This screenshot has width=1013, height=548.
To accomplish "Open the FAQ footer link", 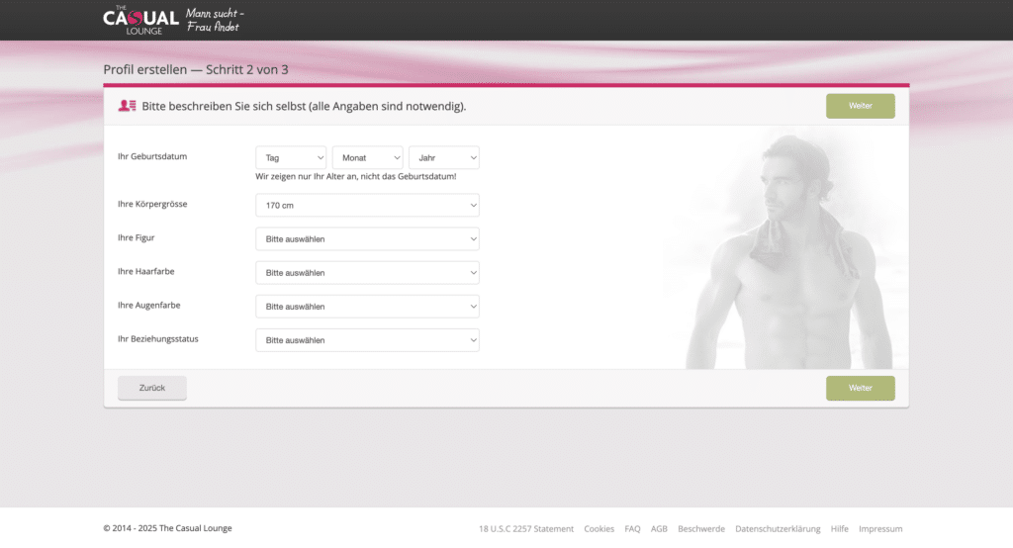I will click(632, 528).
